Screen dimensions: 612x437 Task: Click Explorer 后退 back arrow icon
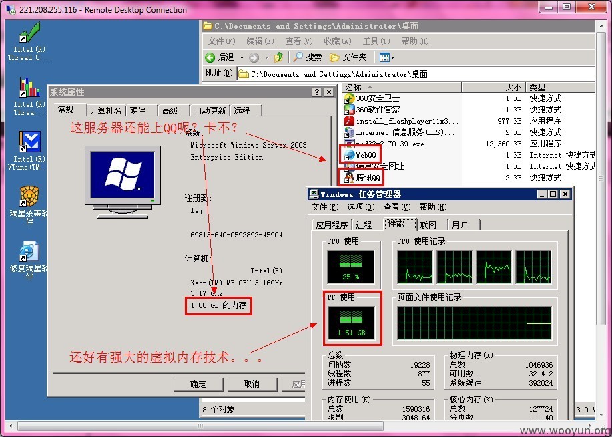[x=210, y=58]
